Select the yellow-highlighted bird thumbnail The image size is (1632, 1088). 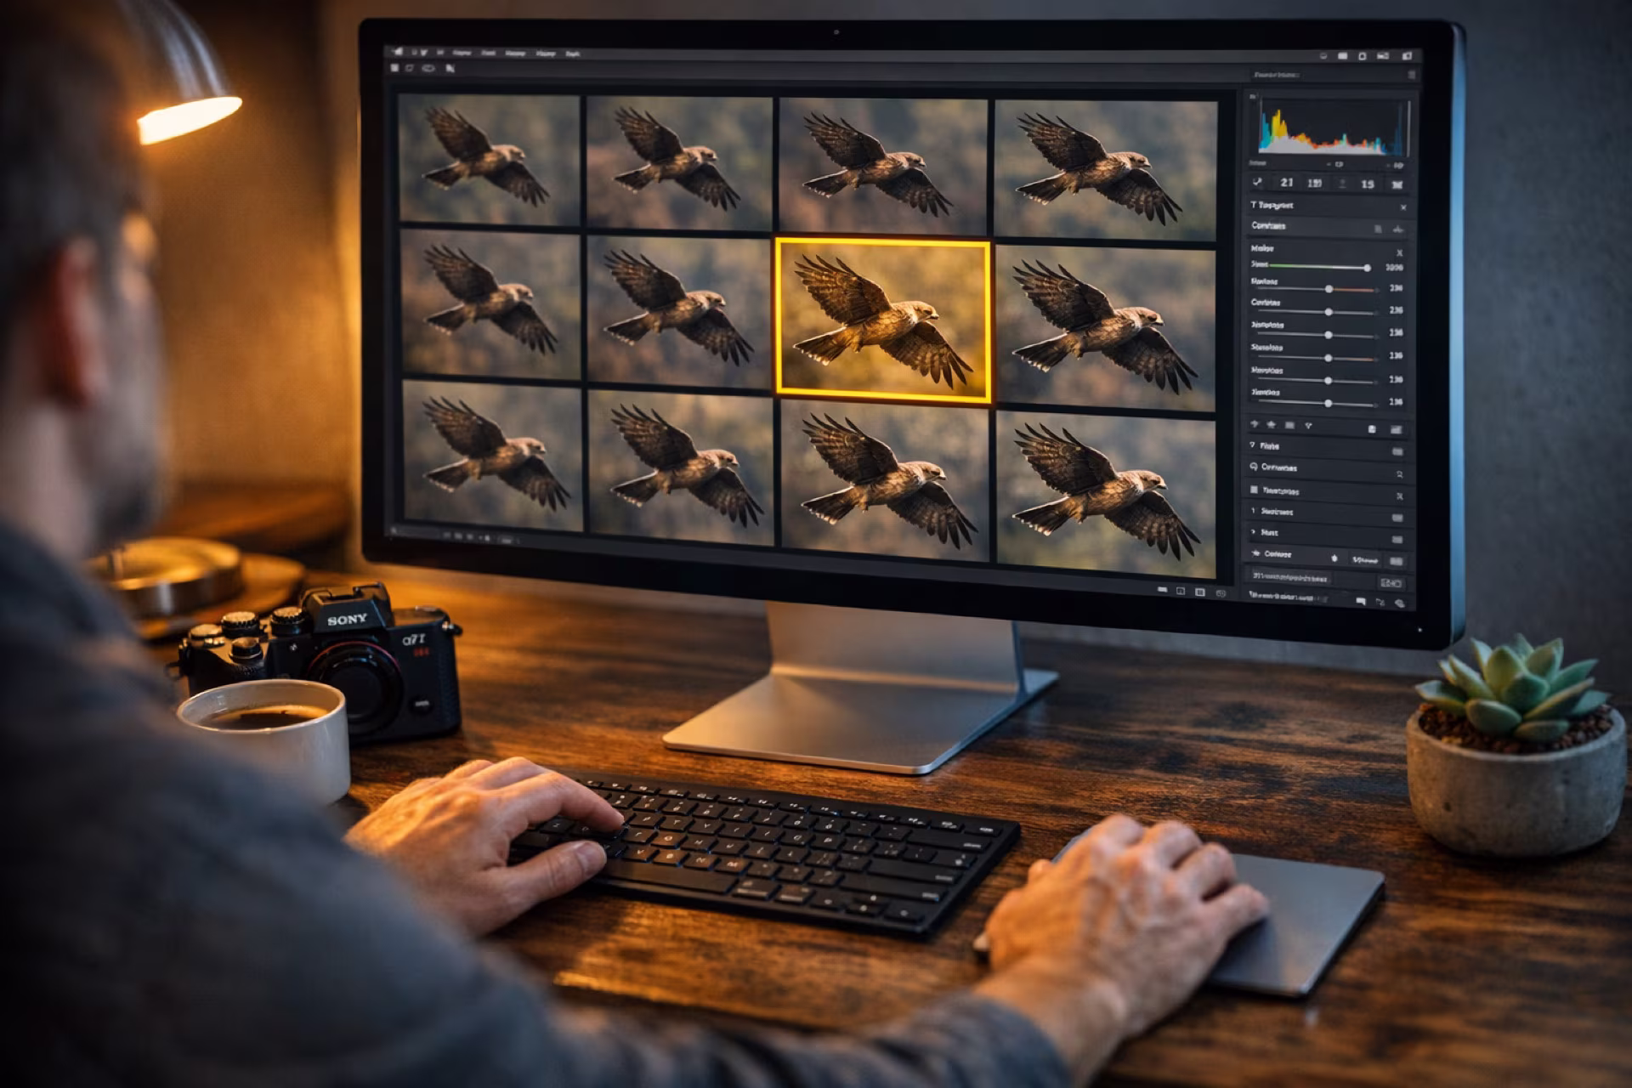tap(882, 320)
